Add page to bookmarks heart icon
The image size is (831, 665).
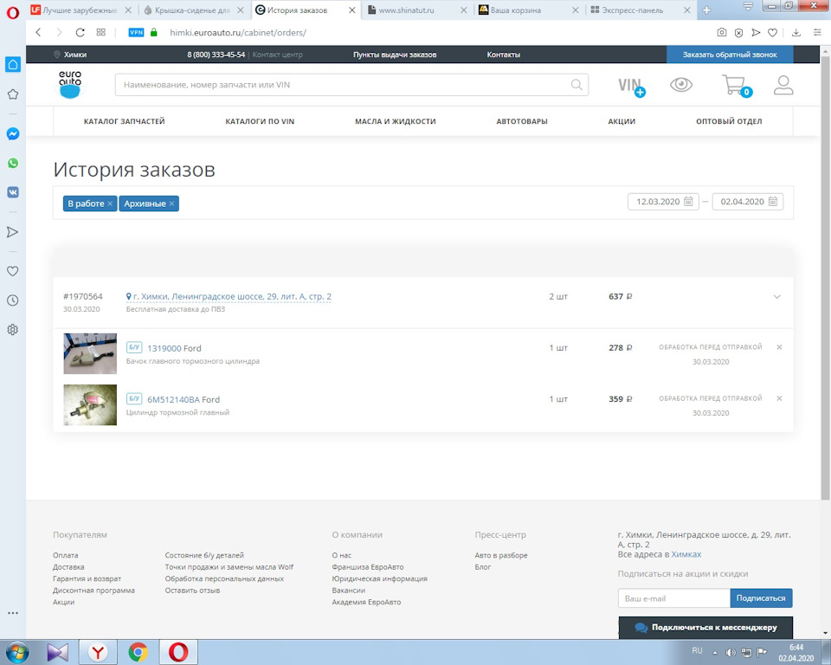(x=773, y=33)
